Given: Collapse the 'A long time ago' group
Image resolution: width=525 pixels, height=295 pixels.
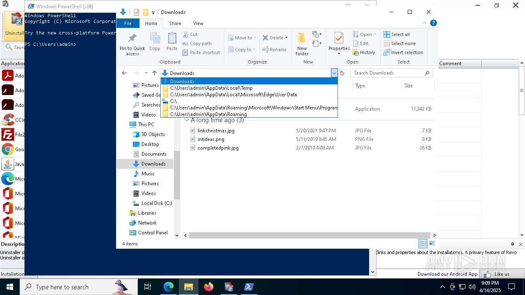Looking at the screenshot, I should coord(187,120).
